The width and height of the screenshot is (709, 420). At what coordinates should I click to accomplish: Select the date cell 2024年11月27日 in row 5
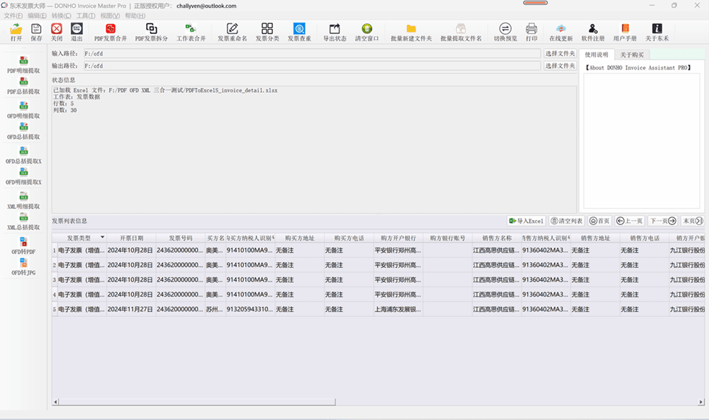click(x=131, y=309)
